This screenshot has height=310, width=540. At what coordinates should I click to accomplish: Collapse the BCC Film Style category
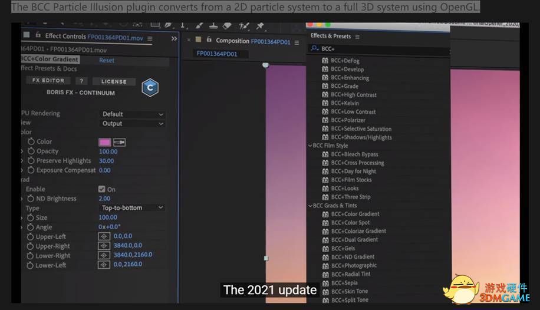[310, 146]
